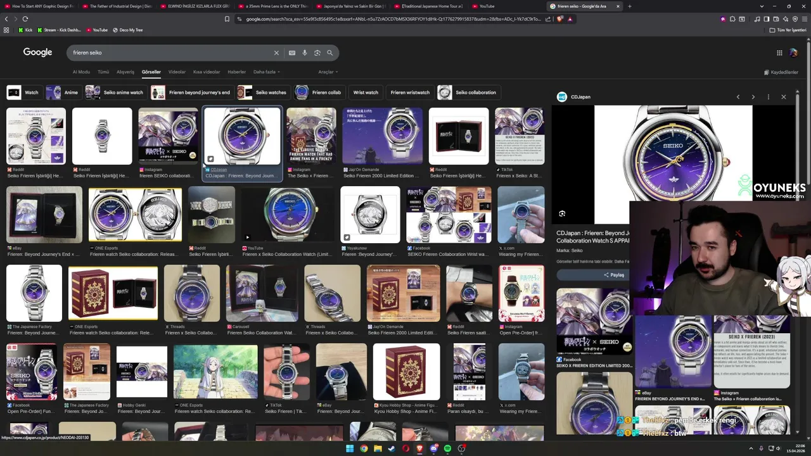Open a new browser tab with plus icon
811x456 pixels.
pyautogui.click(x=629, y=6)
